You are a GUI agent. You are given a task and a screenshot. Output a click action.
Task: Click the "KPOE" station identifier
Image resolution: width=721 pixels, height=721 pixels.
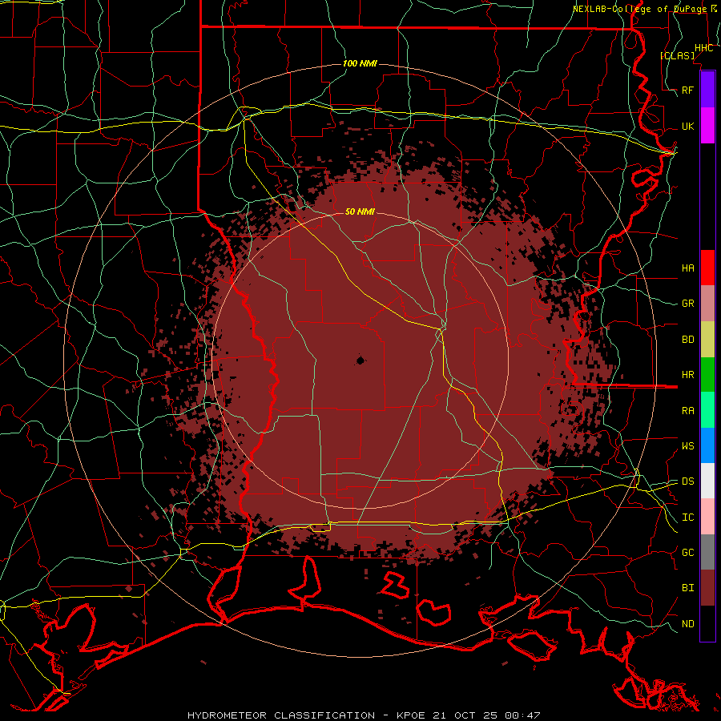click(x=410, y=715)
